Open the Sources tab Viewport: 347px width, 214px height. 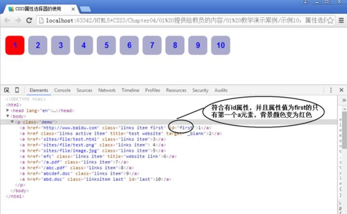[x=84, y=90]
